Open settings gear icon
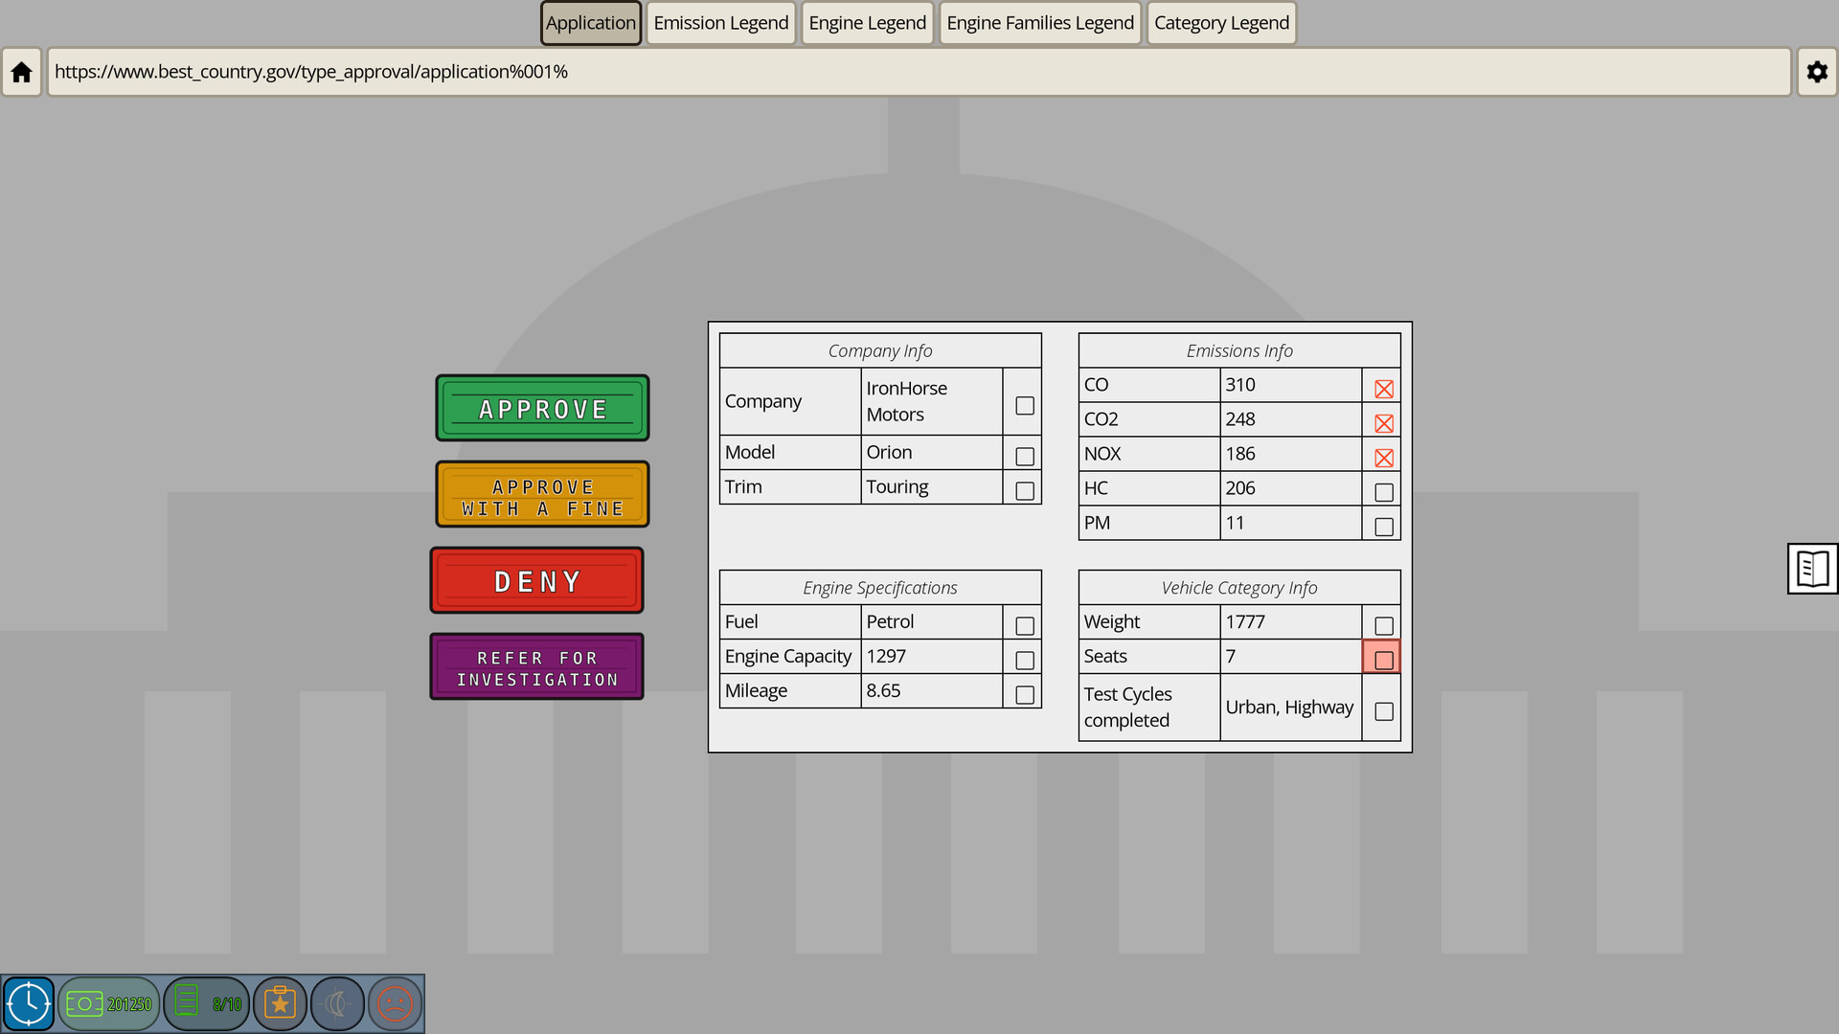The image size is (1839, 1034). [1816, 72]
